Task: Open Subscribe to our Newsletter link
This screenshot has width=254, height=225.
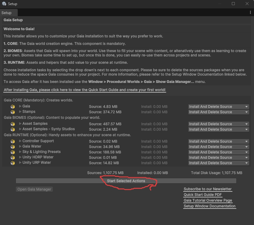Action: (208, 189)
